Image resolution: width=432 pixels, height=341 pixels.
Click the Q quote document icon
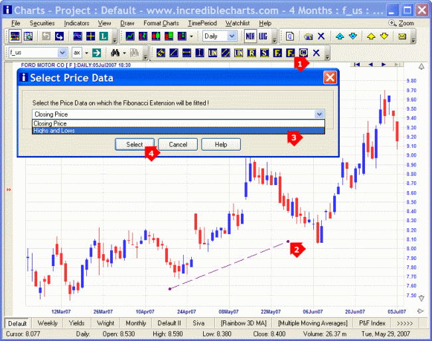(290, 36)
